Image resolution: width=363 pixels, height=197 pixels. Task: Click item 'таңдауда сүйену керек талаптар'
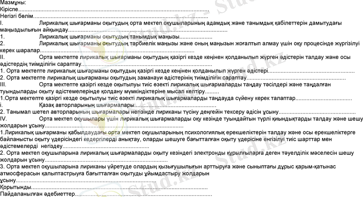click(176, 98)
